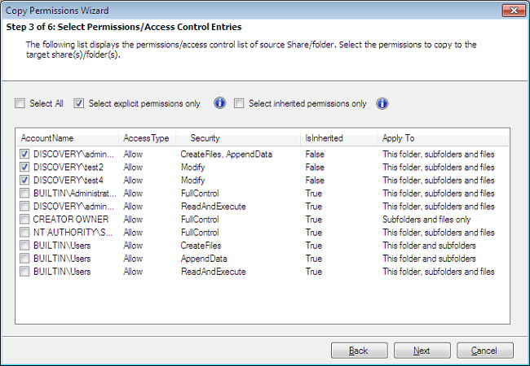The height and width of the screenshot is (366, 530).
Task: Cancel the Copy Permissions Wizard
Action: coord(484,351)
